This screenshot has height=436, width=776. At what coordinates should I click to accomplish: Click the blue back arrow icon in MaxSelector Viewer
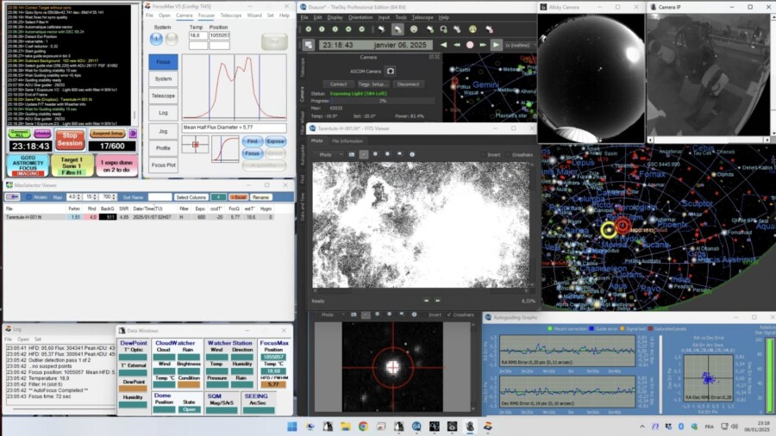(x=12, y=196)
